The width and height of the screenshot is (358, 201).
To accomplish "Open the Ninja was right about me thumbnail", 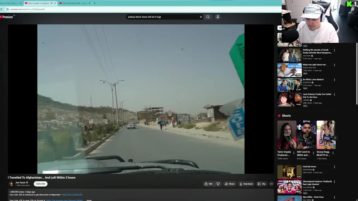I will tap(289, 70).
